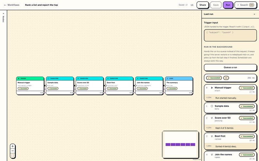Fit the canvas view to nodes

click(x=13, y=156)
